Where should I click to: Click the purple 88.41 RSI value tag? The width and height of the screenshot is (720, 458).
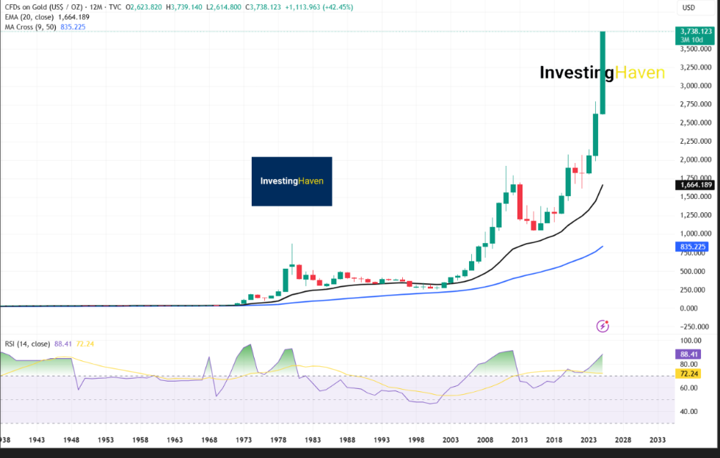coord(690,353)
